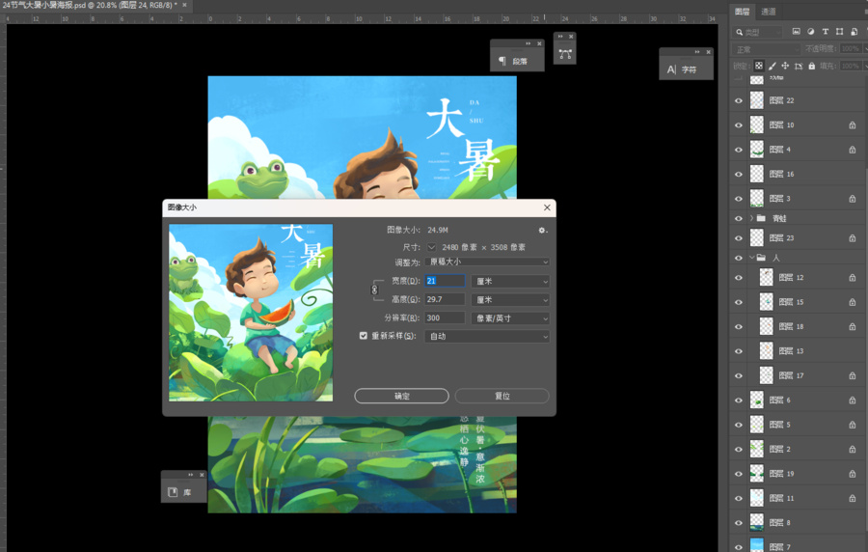Hide layer 图层 8
868x552 pixels.
point(739,523)
